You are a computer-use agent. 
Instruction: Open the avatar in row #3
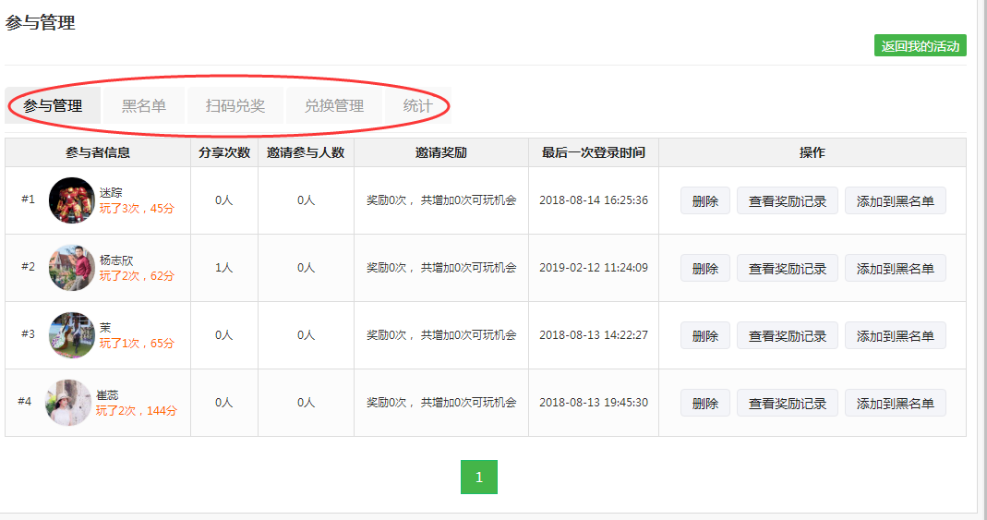(72, 335)
